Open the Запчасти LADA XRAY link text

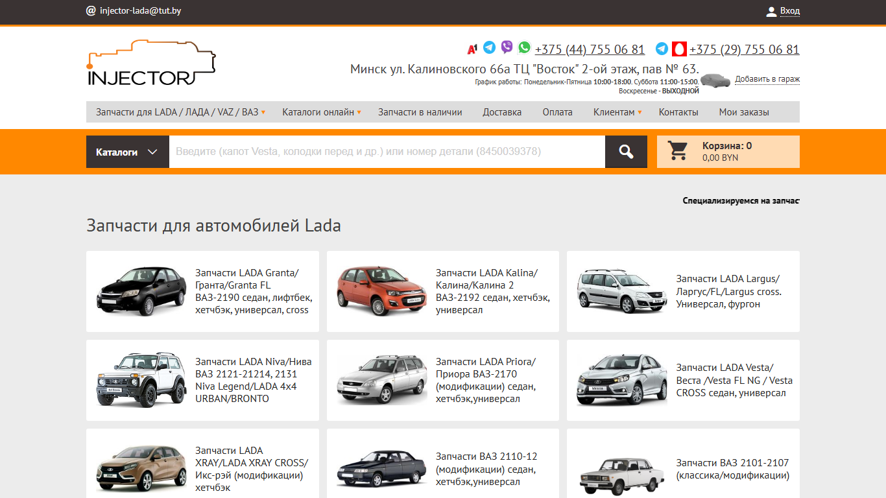(x=252, y=469)
